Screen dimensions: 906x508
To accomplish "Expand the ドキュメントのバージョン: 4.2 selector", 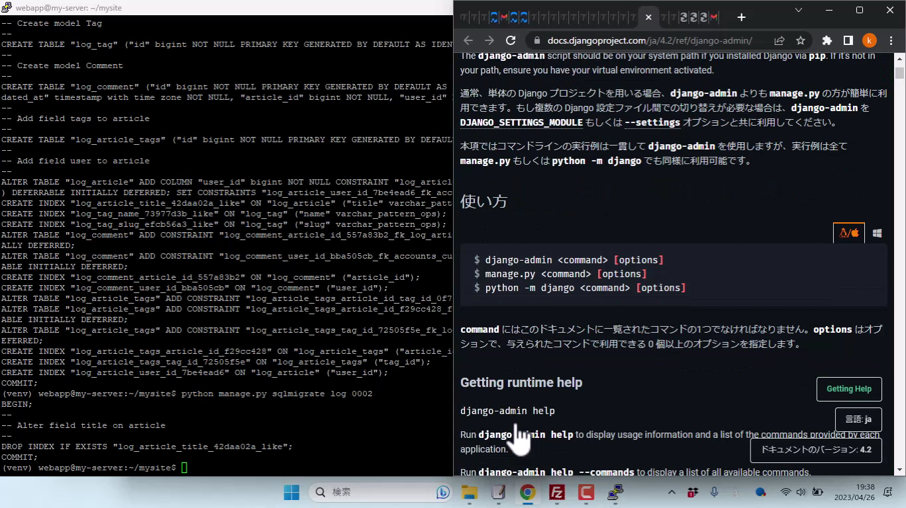I will (x=815, y=450).
